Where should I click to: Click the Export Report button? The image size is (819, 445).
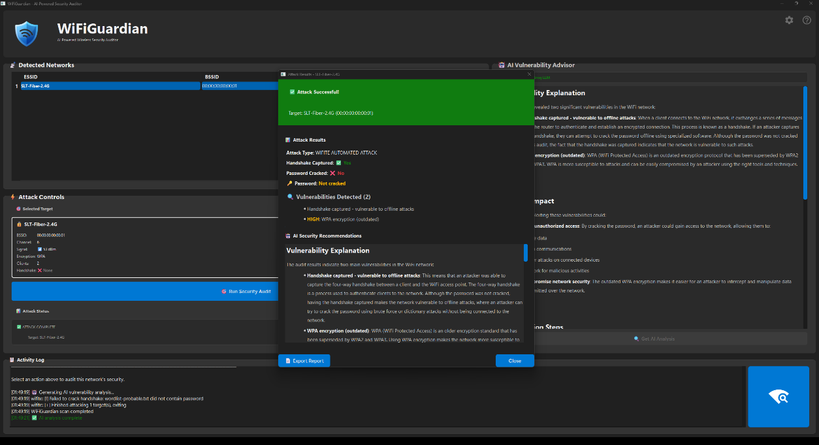[304, 361]
